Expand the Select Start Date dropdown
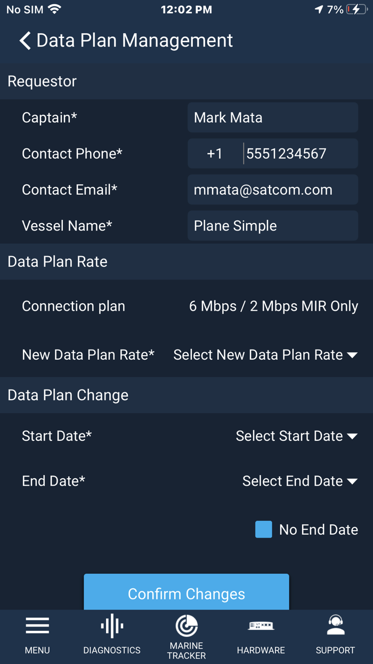Screen dimensions: 373x664 pos(297,436)
